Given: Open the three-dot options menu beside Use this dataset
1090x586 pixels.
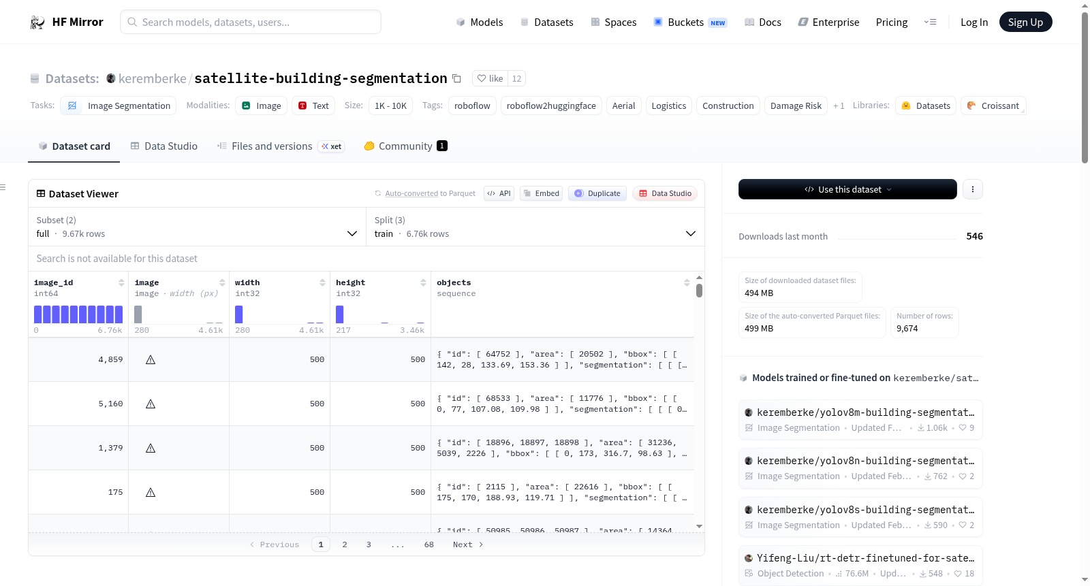Looking at the screenshot, I should point(973,189).
